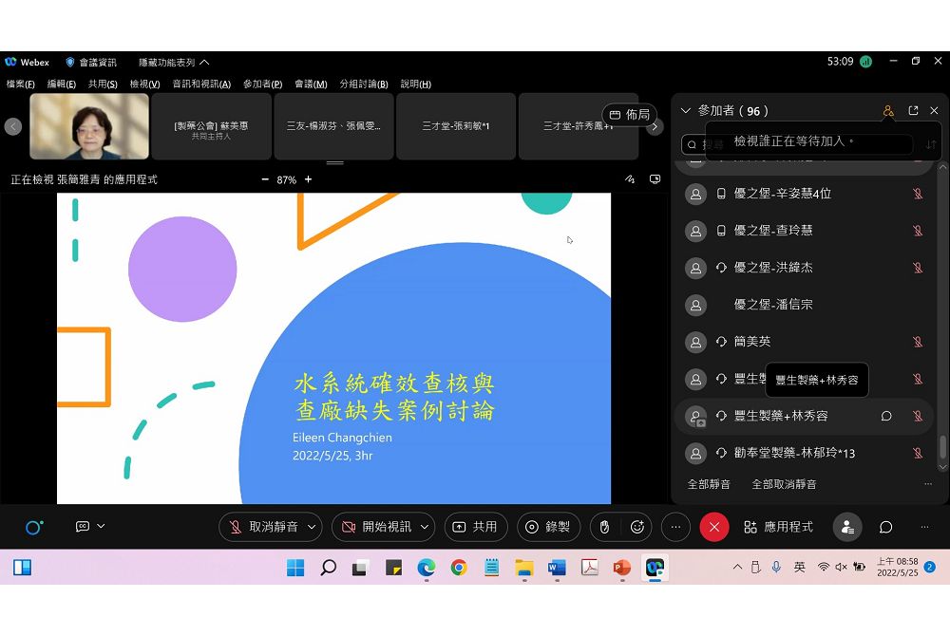
Task: Select 三才堂-張莉敏*1 participant tile
Action: (456, 126)
